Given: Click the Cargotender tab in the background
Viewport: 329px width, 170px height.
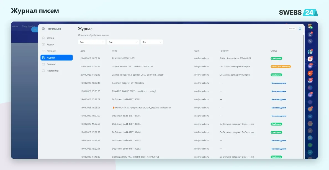Looking at the screenshot, I should coord(28,26).
